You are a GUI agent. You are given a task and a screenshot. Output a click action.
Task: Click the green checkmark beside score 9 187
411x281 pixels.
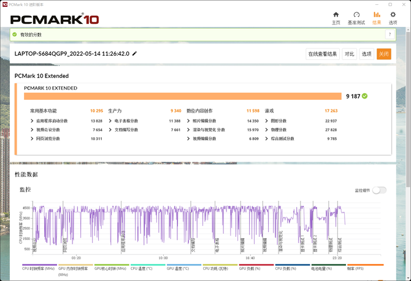point(365,96)
